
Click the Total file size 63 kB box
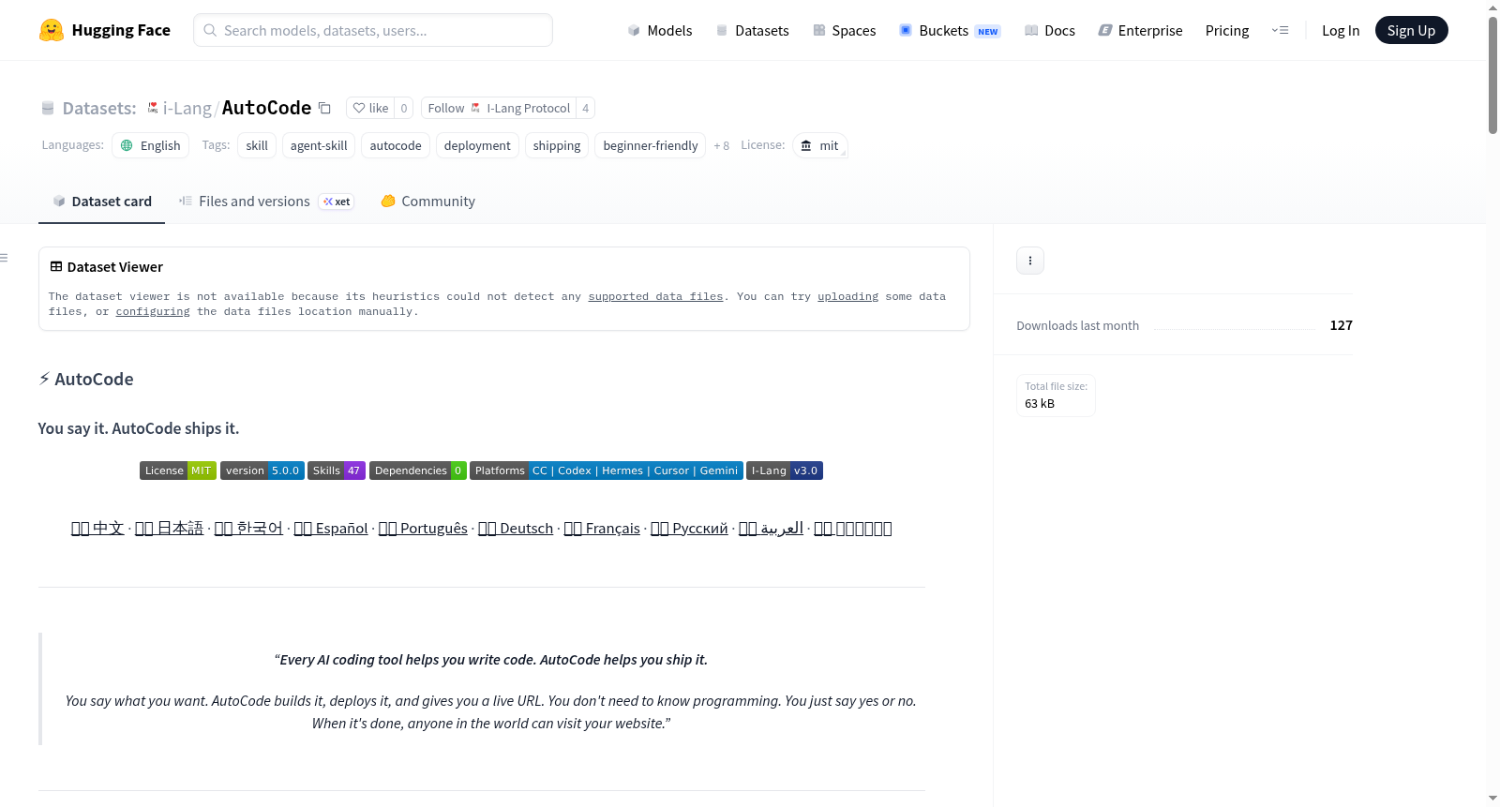1056,396
